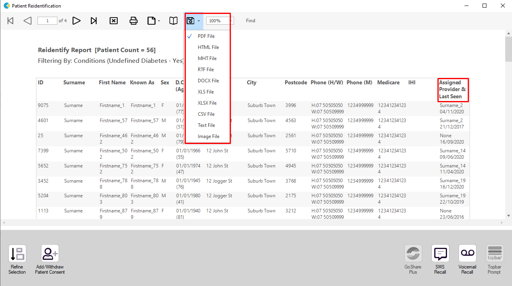This screenshot has width=512, height=286.
Task: Select MHT File from export list
Action: (x=207, y=58)
